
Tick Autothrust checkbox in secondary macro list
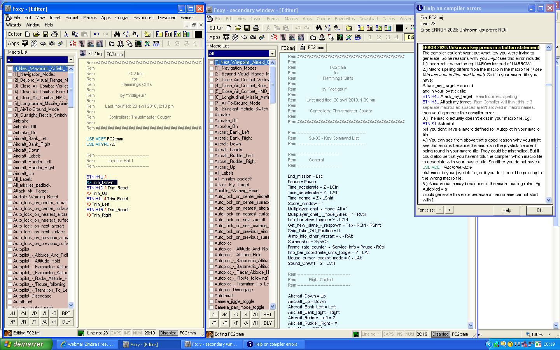(x=211, y=296)
